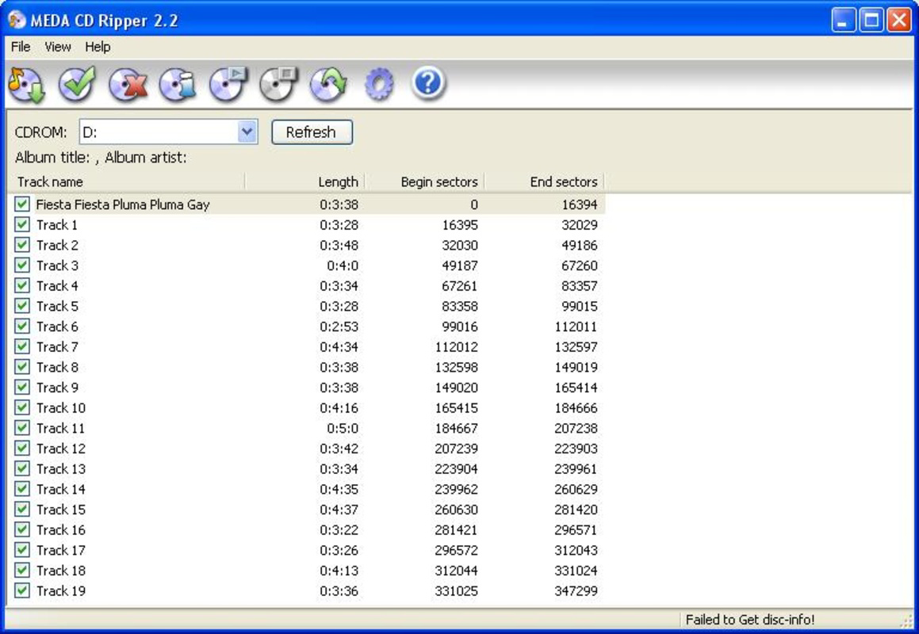Click the CD info toolbar icon
This screenshot has width=919, height=634.
point(178,84)
